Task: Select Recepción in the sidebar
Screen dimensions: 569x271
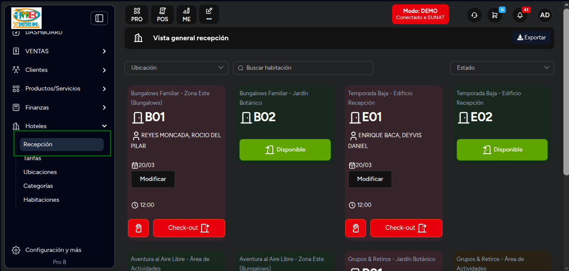Action: 62,145
